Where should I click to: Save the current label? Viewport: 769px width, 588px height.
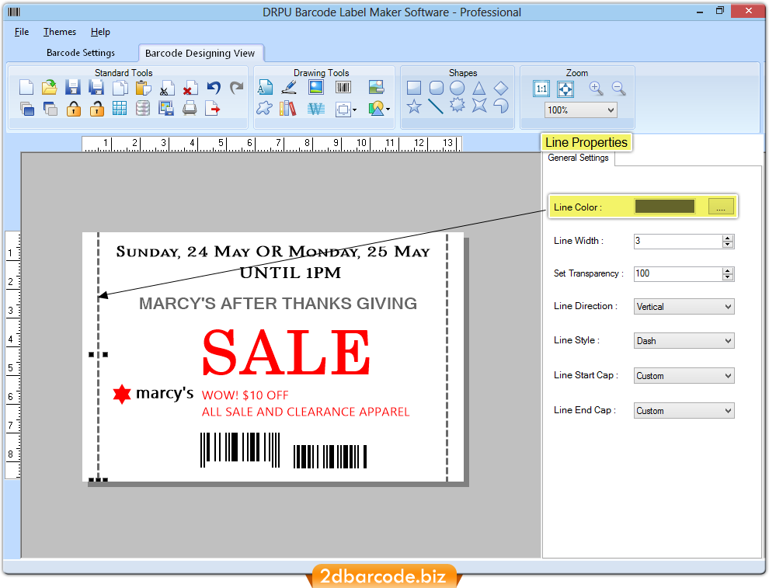[73, 88]
